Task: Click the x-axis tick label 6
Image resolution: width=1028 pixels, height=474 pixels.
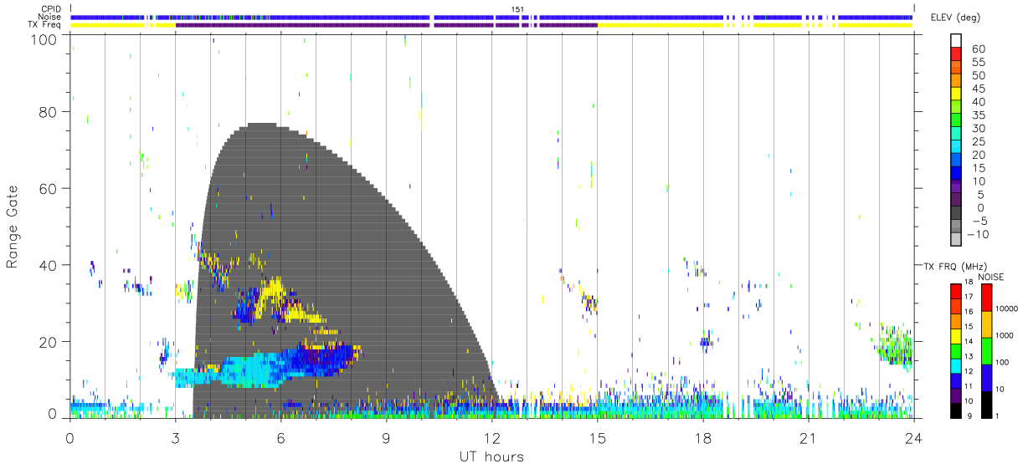Action: (x=281, y=437)
